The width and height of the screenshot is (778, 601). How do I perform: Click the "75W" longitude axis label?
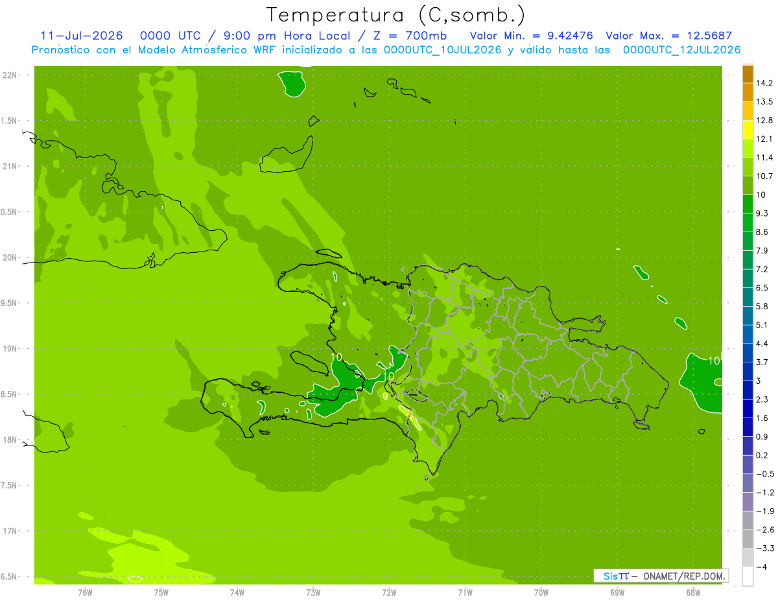(x=161, y=593)
